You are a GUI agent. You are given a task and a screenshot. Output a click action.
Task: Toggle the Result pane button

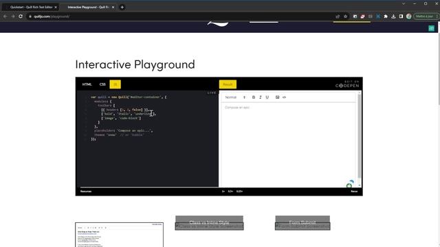point(228,84)
